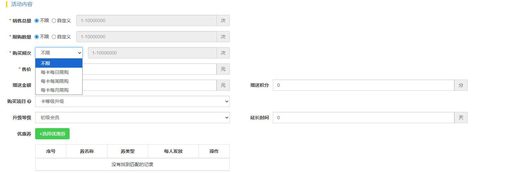Open the 升级等级 初级会员 dropdown
The width and height of the screenshot is (507, 173).
(132, 118)
